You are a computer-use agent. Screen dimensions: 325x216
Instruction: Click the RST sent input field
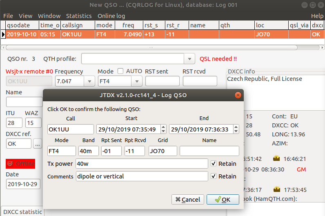tap(162, 81)
